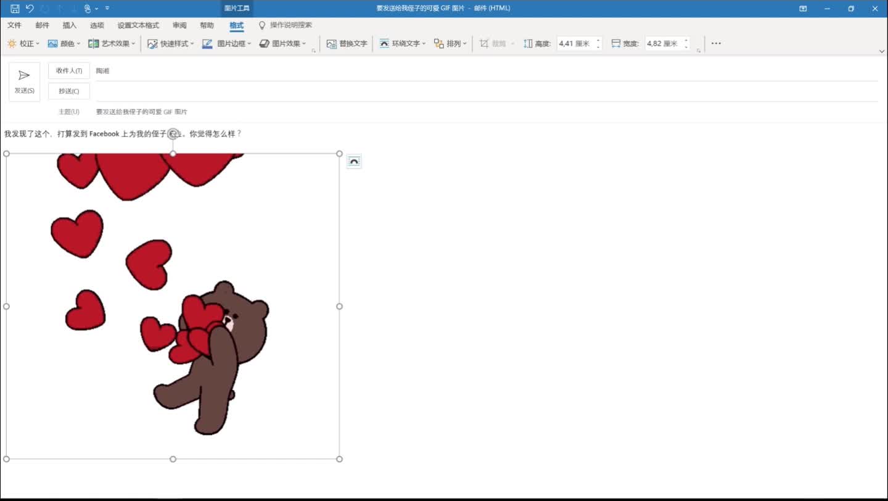888x501 pixels.
Task: Select the bear GIF image
Action: coord(173,306)
